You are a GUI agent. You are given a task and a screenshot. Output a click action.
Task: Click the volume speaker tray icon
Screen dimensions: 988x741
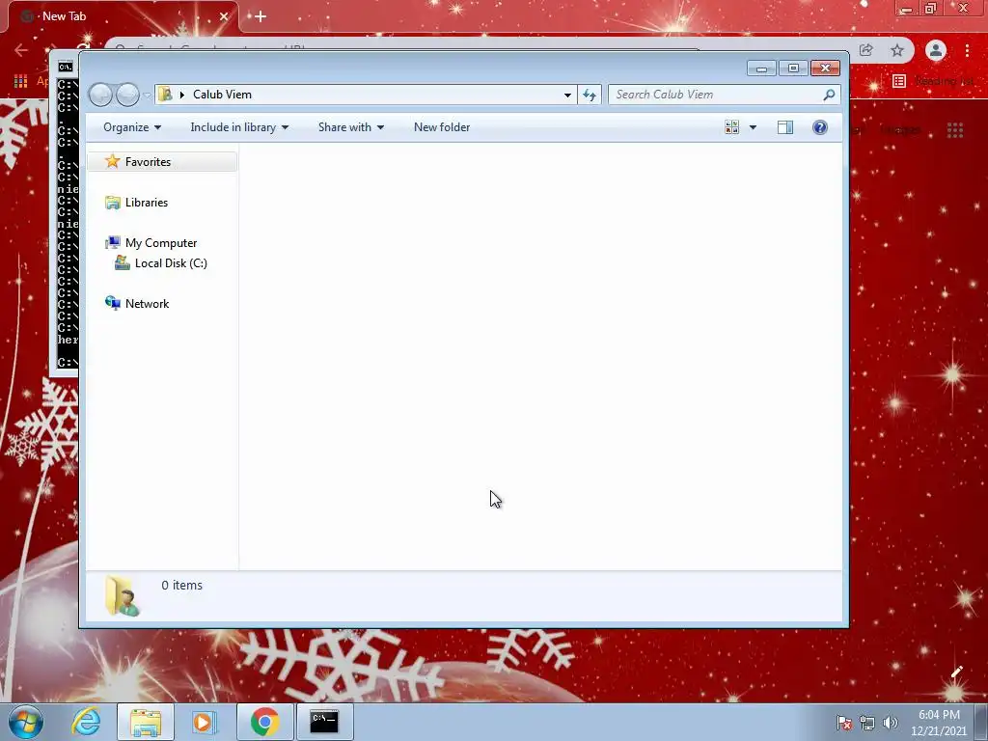click(890, 723)
